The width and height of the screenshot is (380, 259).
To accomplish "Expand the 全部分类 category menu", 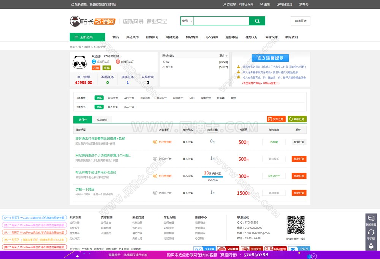I will click(x=87, y=37).
